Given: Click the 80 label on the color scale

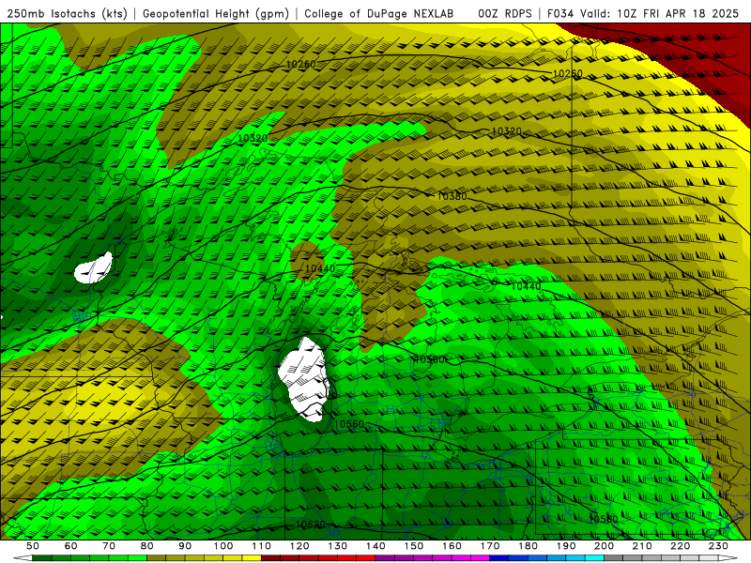Looking at the screenshot, I should point(147,546).
